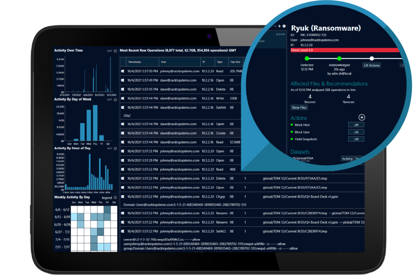Image resolution: width=416 pixels, height=275 pixels.
Task: Open Activity for the global/VNA dataset
Action: pos(347,158)
